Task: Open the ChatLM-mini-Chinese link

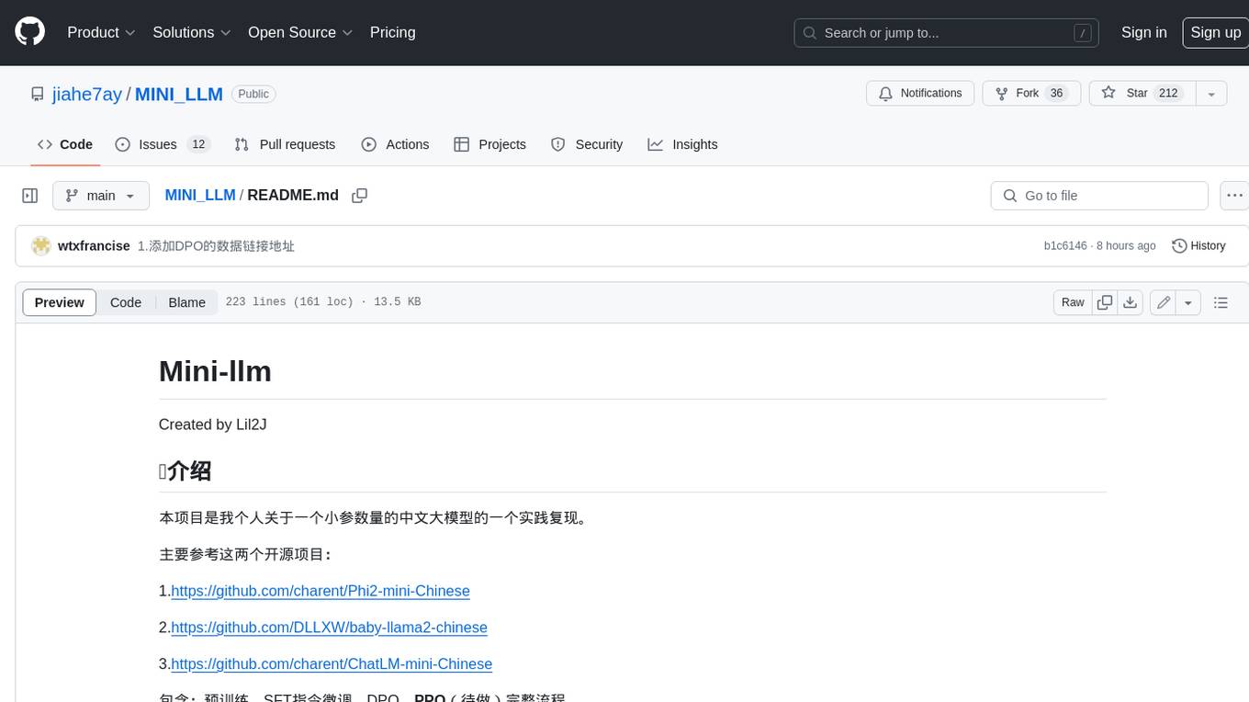Action: click(332, 664)
